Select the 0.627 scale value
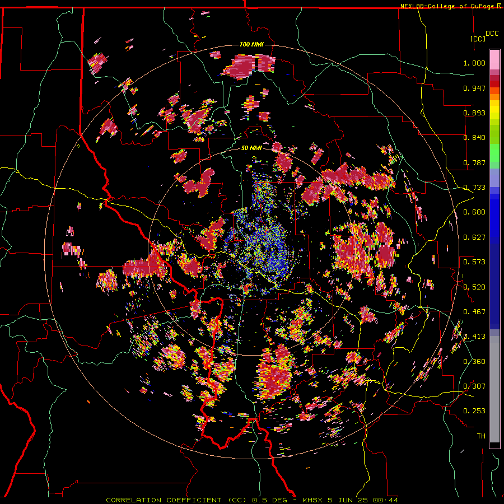This screenshot has height=504, width=504. pos(474,237)
